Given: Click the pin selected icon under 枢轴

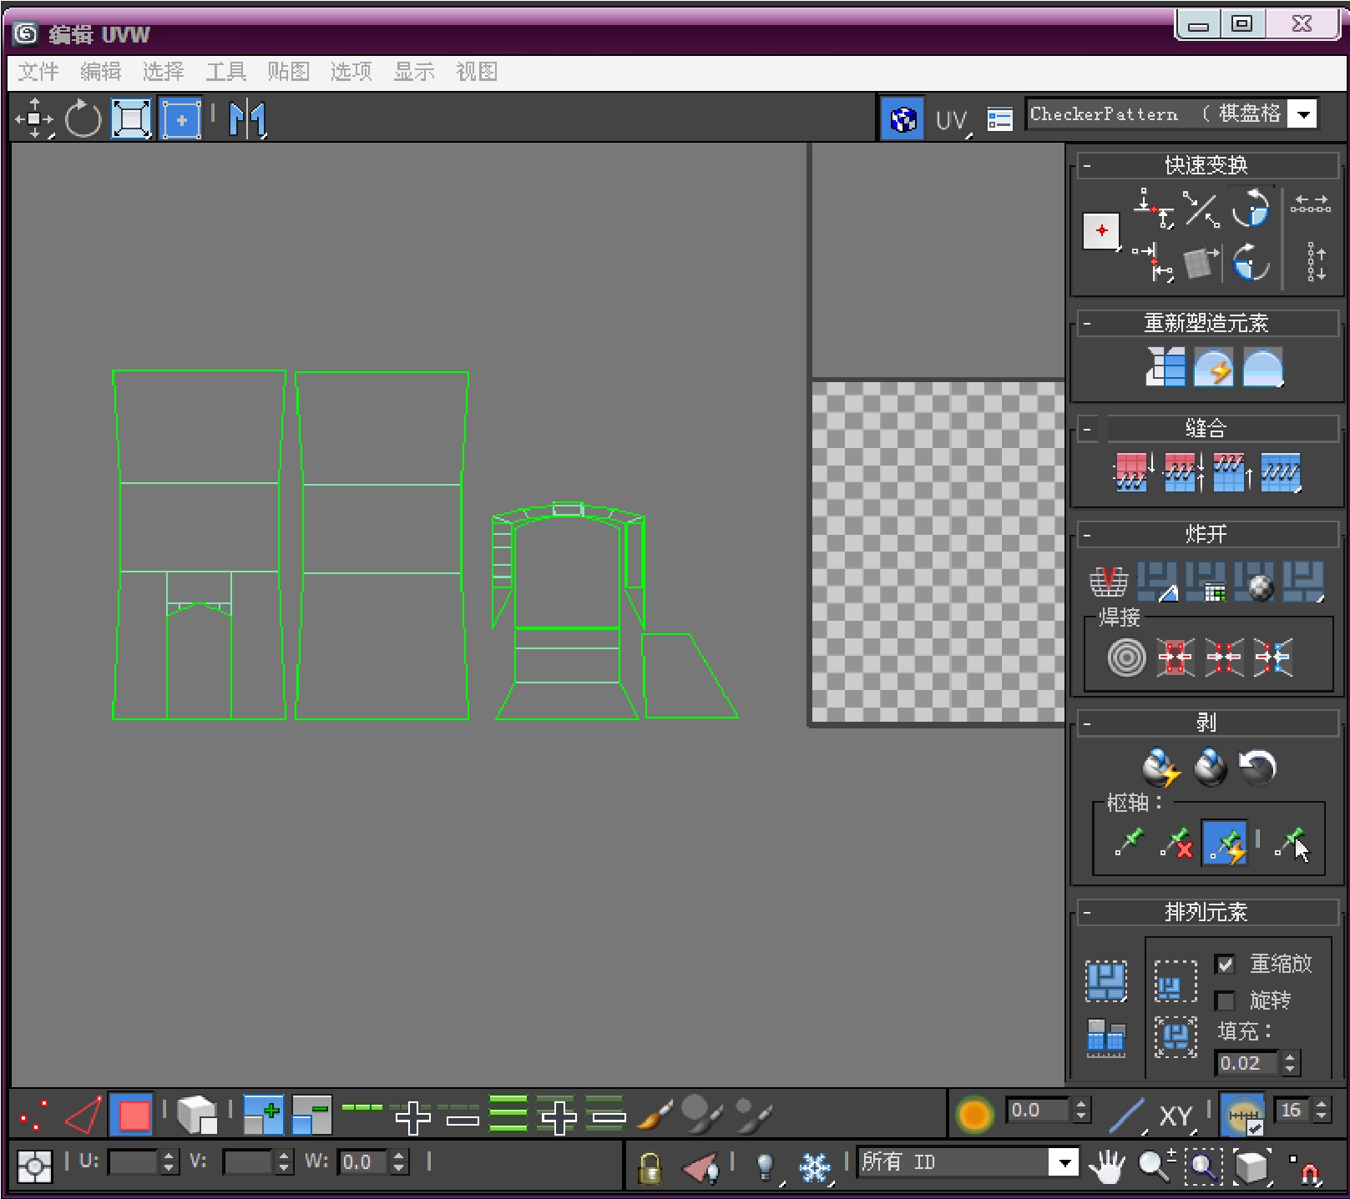Looking at the screenshot, I should pyautogui.click(x=1129, y=843).
